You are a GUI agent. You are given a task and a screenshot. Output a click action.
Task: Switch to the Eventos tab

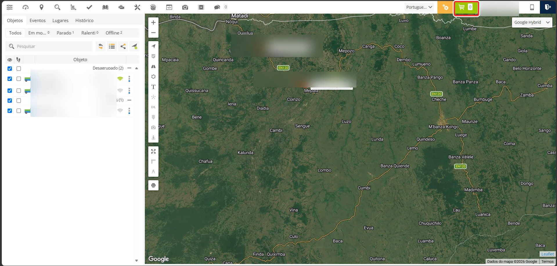coord(37,21)
